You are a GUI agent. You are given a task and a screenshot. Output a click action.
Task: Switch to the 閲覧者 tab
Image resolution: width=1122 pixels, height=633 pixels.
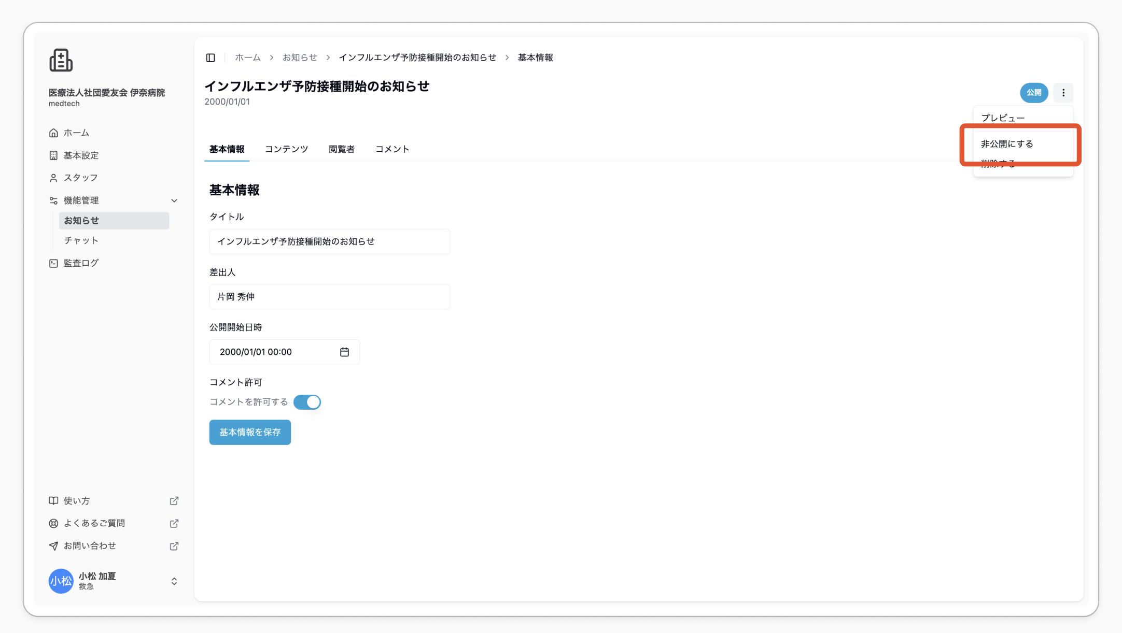pos(342,149)
